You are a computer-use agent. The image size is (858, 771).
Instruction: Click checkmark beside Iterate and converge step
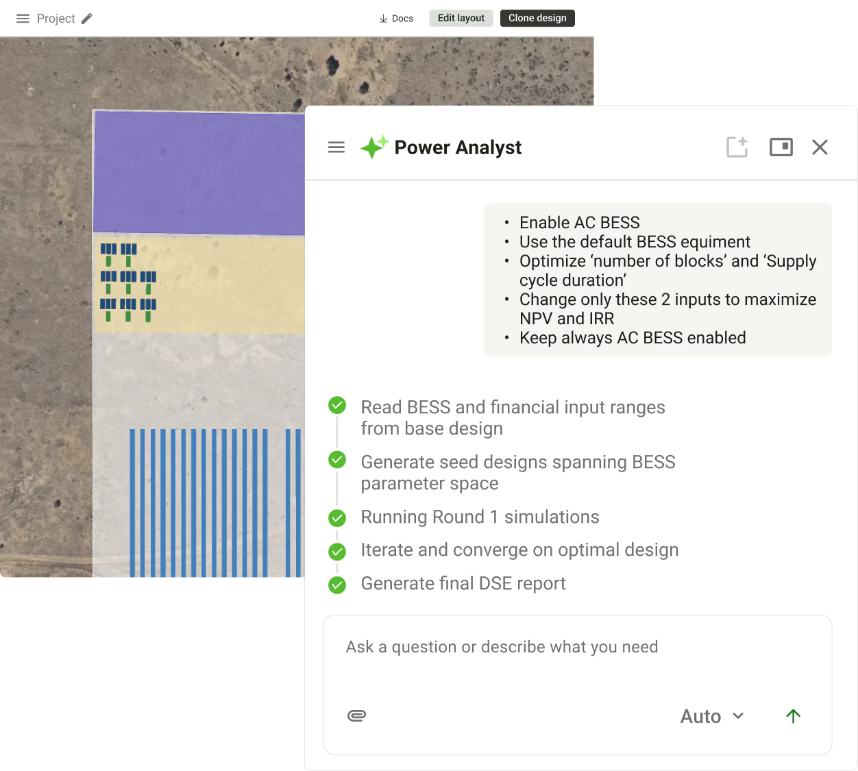[x=337, y=551]
